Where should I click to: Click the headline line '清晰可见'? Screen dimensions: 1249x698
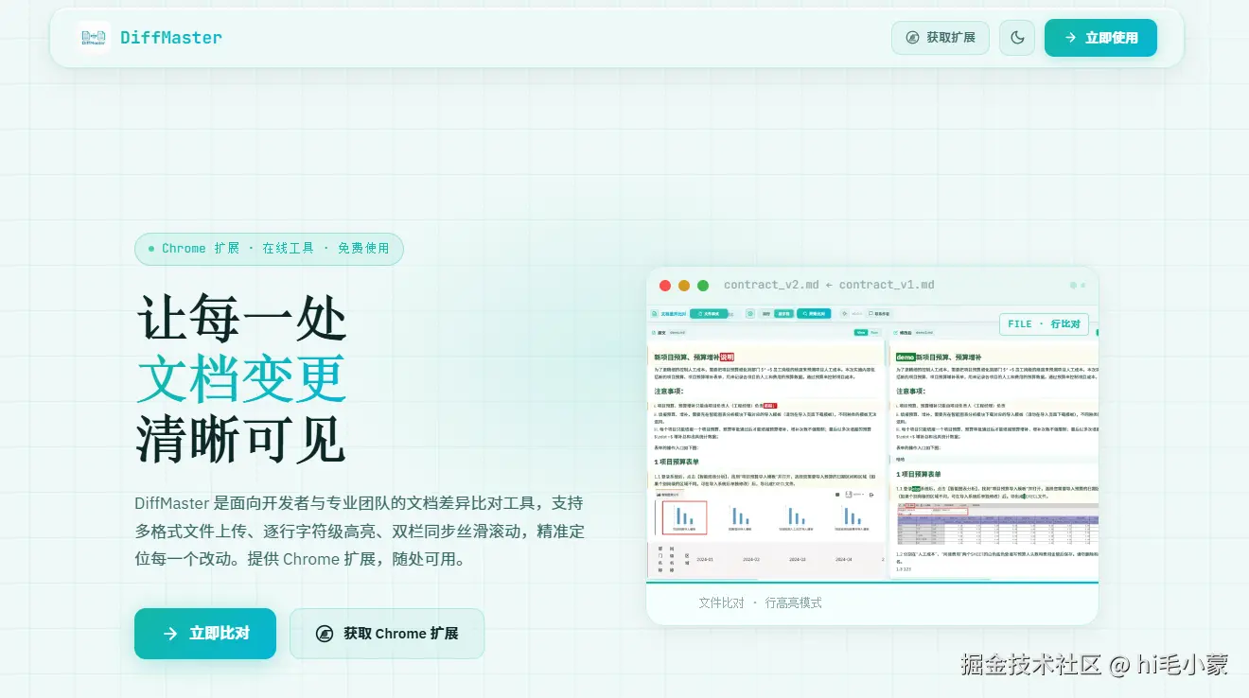pyautogui.click(x=241, y=440)
